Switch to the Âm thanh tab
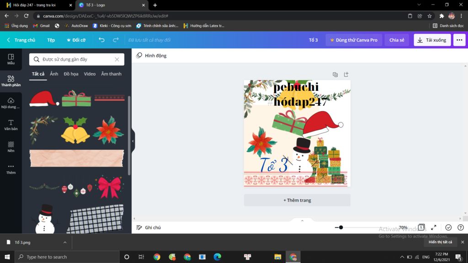468x263 pixels. [x=111, y=74]
